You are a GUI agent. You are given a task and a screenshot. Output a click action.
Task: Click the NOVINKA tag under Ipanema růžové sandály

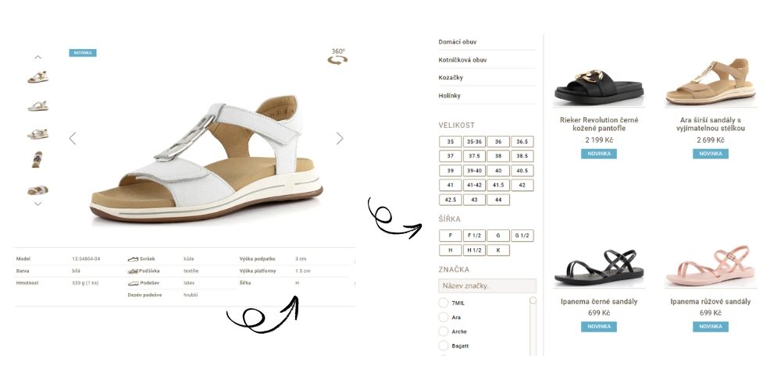710,327
